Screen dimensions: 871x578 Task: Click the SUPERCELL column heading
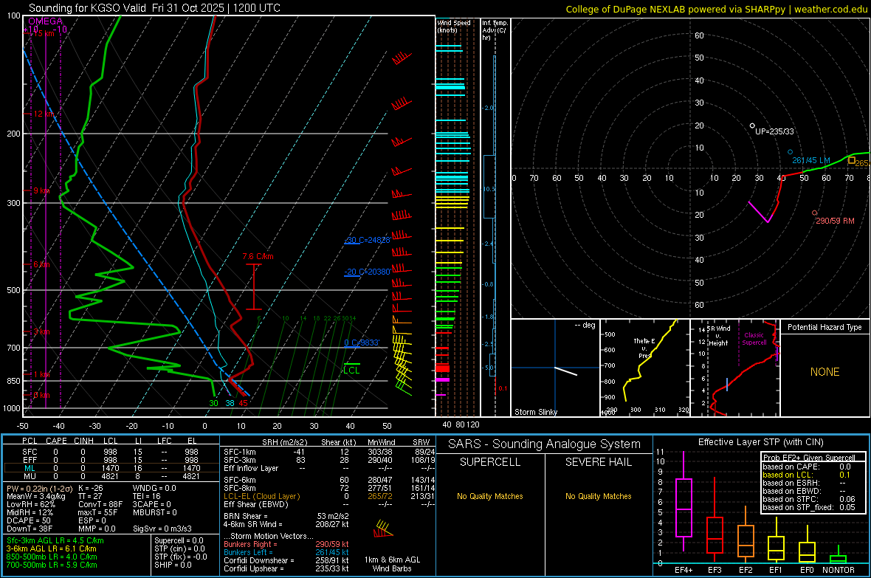pyautogui.click(x=490, y=462)
